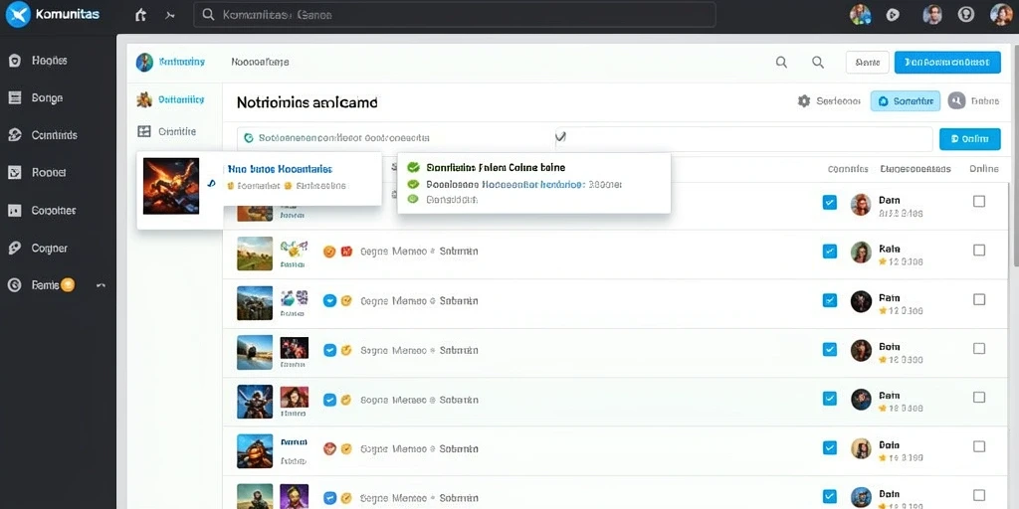1019x509 pixels.
Task: Click the Bonge list icon in the sidebar
Action: [14, 98]
